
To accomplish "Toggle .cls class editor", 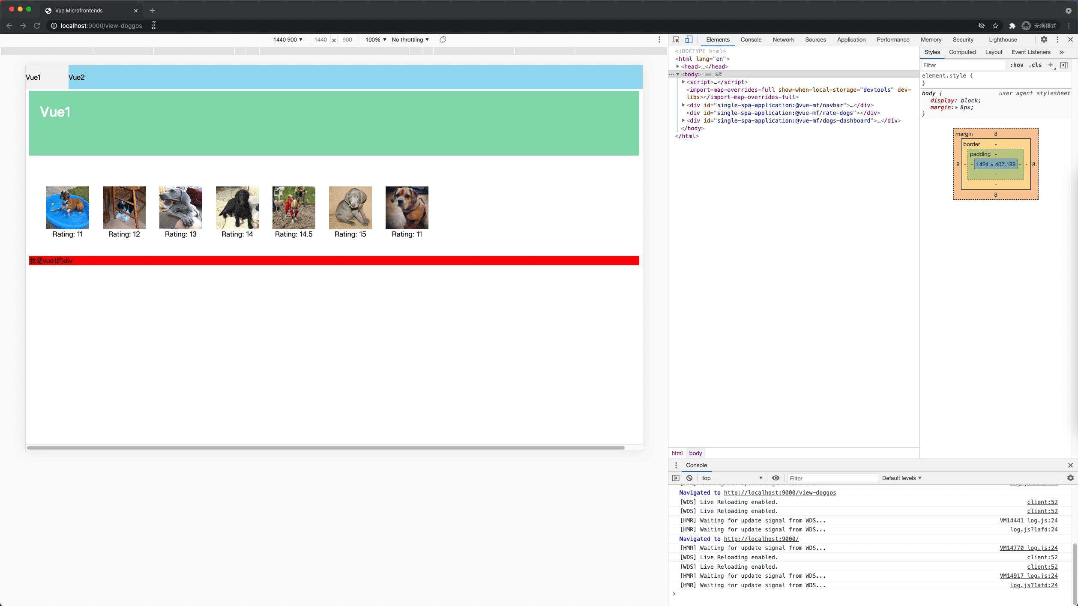I will [x=1036, y=65].
